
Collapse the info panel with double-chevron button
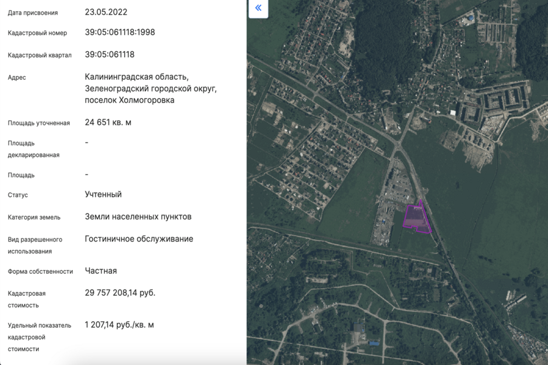coord(258,8)
